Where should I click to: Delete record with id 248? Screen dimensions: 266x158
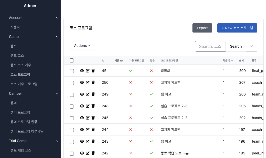tap(93, 106)
